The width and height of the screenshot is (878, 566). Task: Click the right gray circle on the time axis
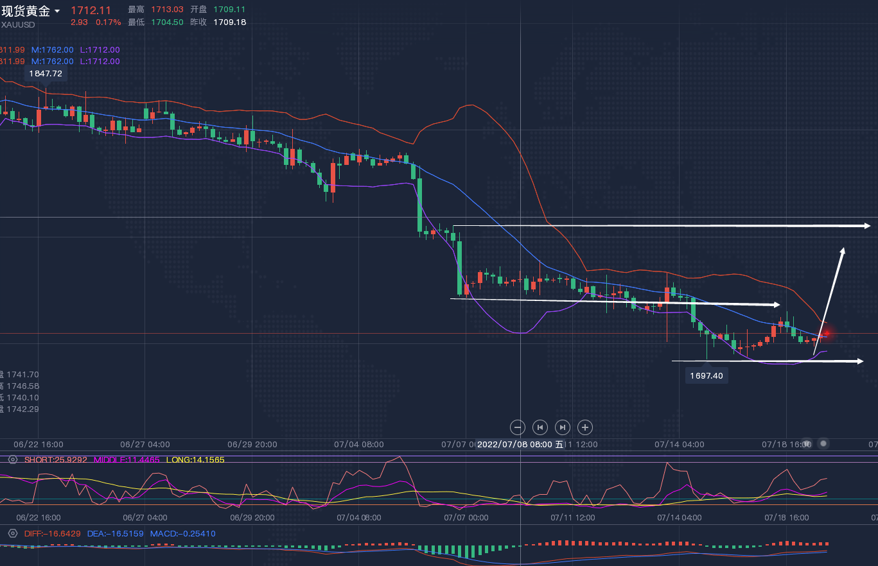tap(823, 443)
